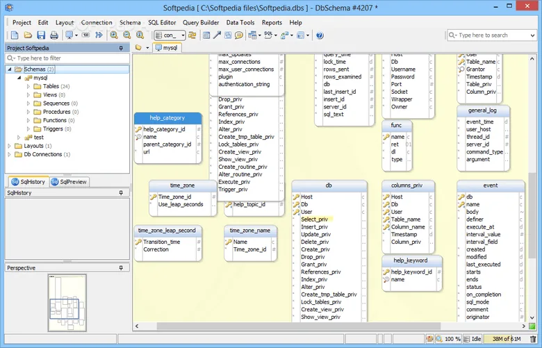Click the New Project document icon
The image size is (542, 348).
click(15, 35)
